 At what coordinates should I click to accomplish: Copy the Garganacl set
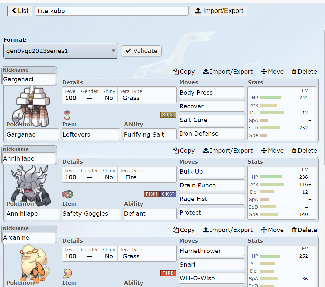(x=184, y=71)
